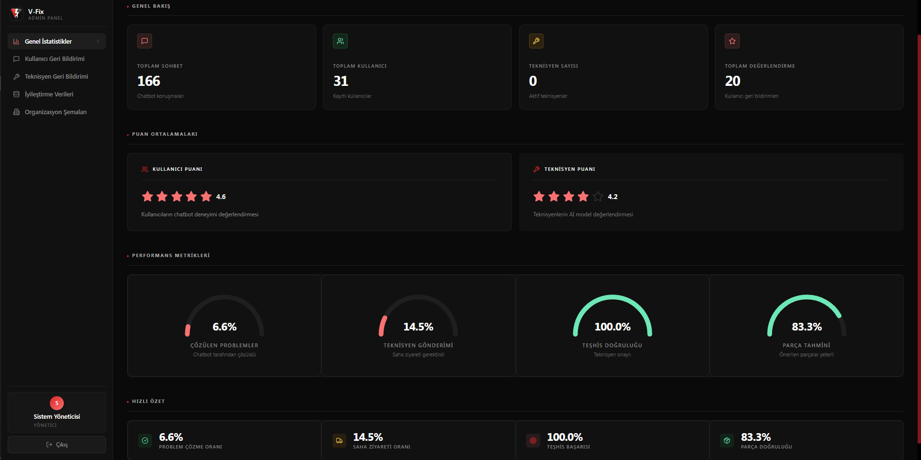Click the Kayıtlı kullanıcılar caption
This screenshot has height=460, width=921.
coord(352,96)
